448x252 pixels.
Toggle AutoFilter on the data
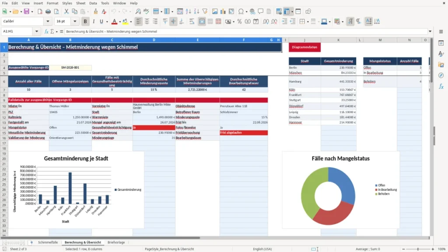[x=205, y=11]
